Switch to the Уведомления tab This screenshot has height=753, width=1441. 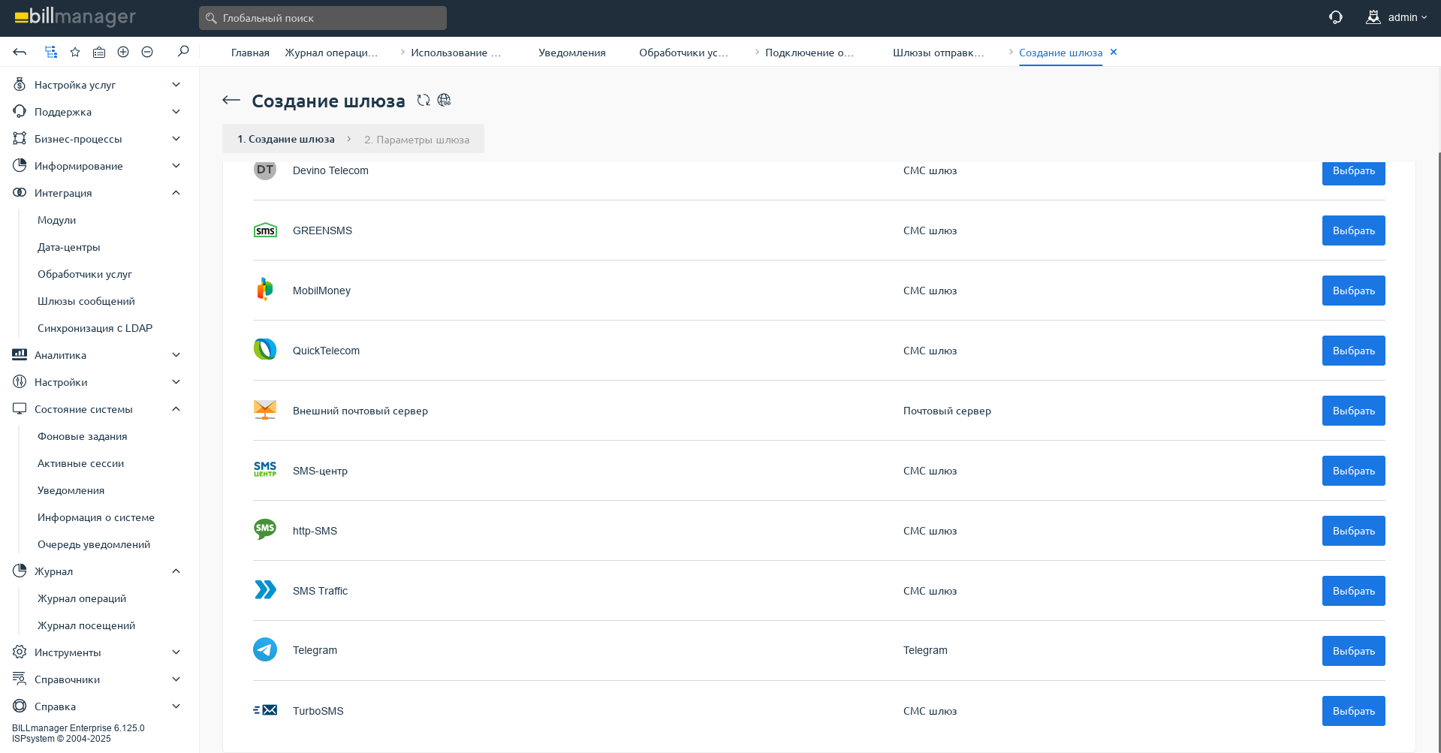pos(571,53)
